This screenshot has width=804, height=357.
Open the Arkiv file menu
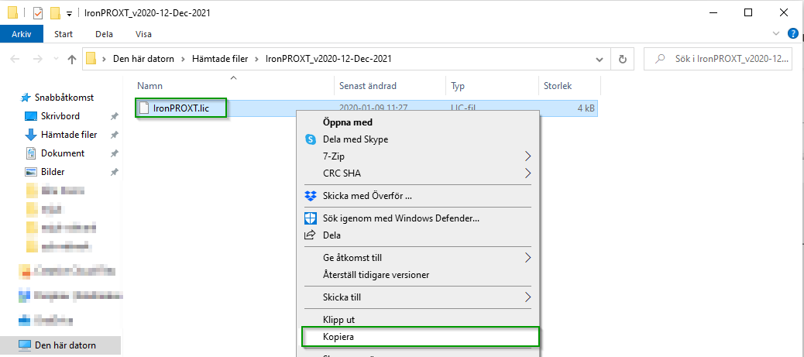[22, 34]
